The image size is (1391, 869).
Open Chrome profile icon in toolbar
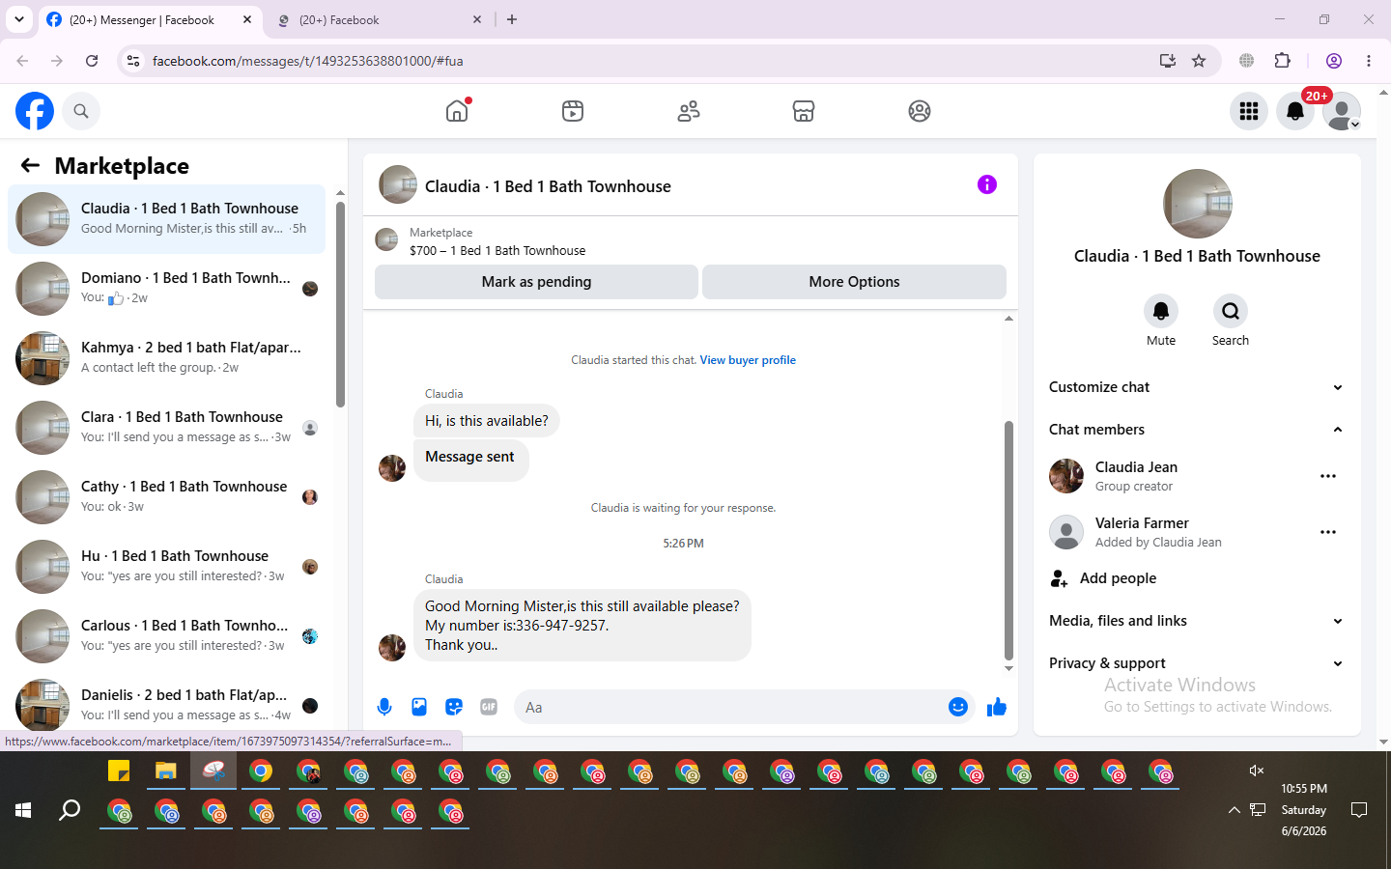1334,61
